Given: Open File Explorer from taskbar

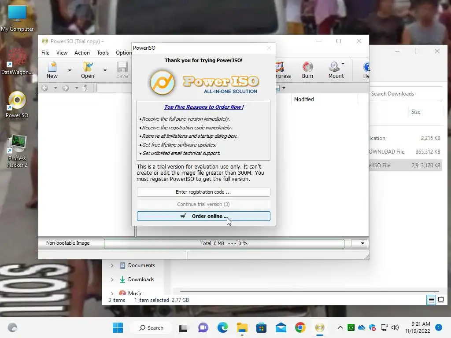Looking at the screenshot, I should tap(242, 327).
